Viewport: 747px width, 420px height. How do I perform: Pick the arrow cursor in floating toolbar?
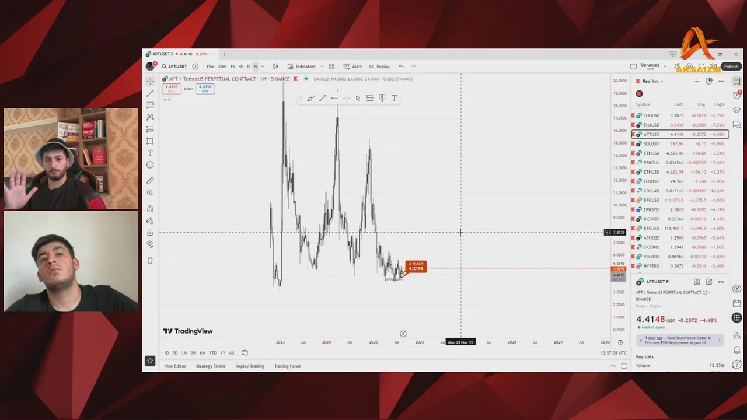tap(358, 98)
